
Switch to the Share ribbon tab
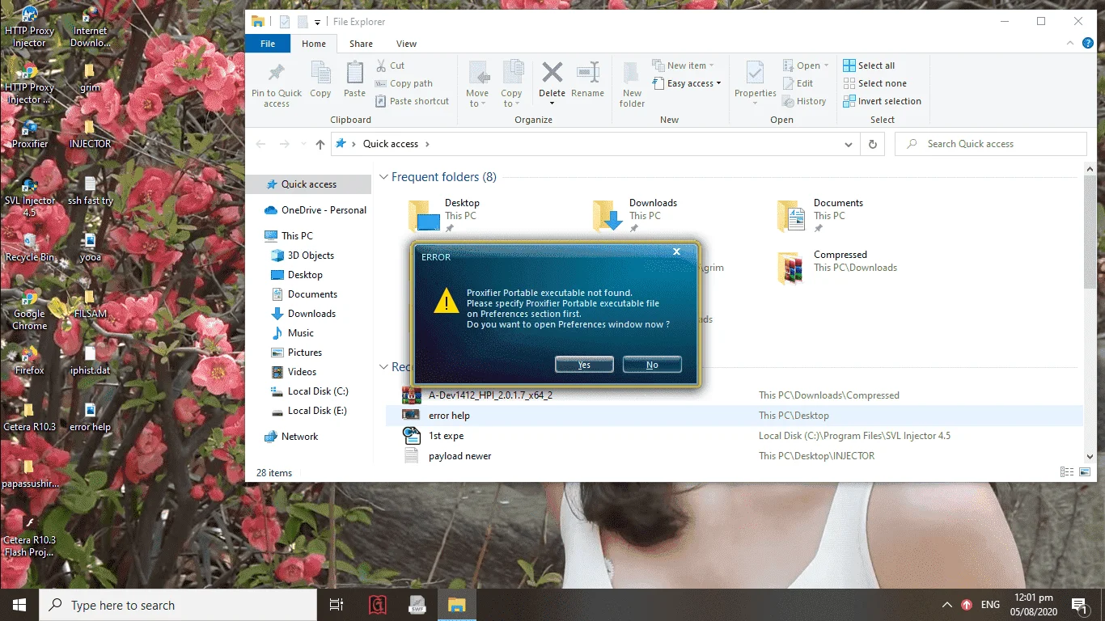(361, 44)
